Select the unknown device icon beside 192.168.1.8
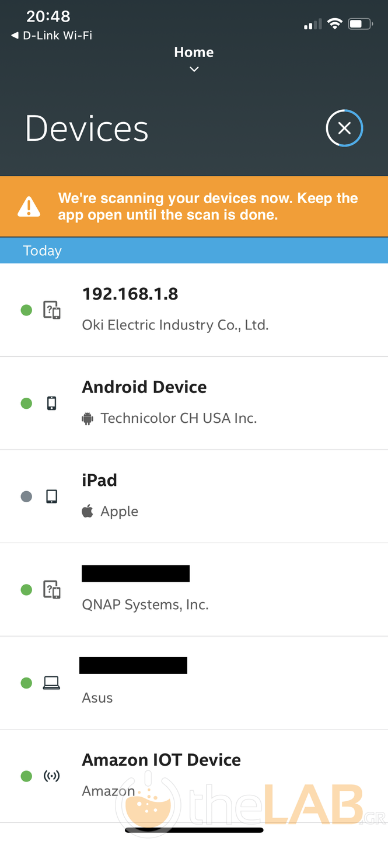This screenshot has height=841, width=388. pyautogui.click(x=51, y=310)
